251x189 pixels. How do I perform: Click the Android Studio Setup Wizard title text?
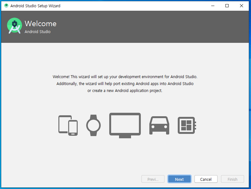pyautogui.click(x=35, y=6)
